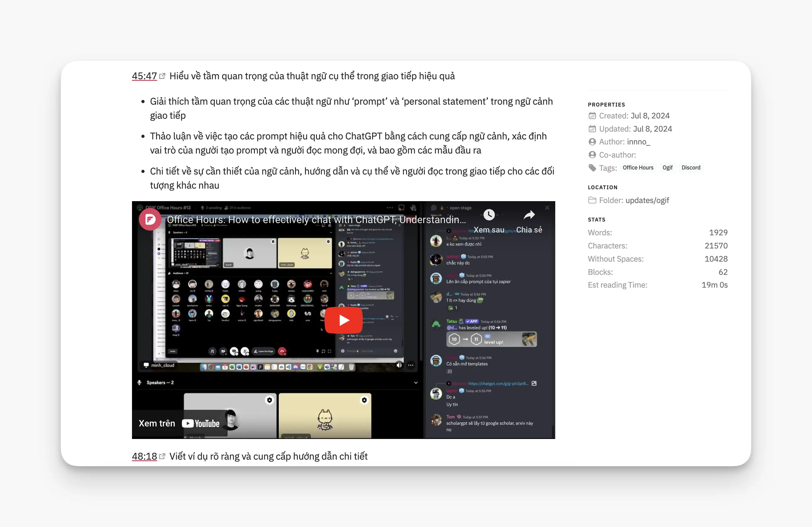The height and width of the screenshot is (527, 812).
Task: Click the Words count value 1929
Action: [x=718, y=232]
